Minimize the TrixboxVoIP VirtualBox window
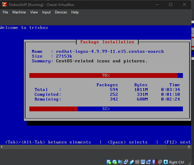 tap(157, 4)
